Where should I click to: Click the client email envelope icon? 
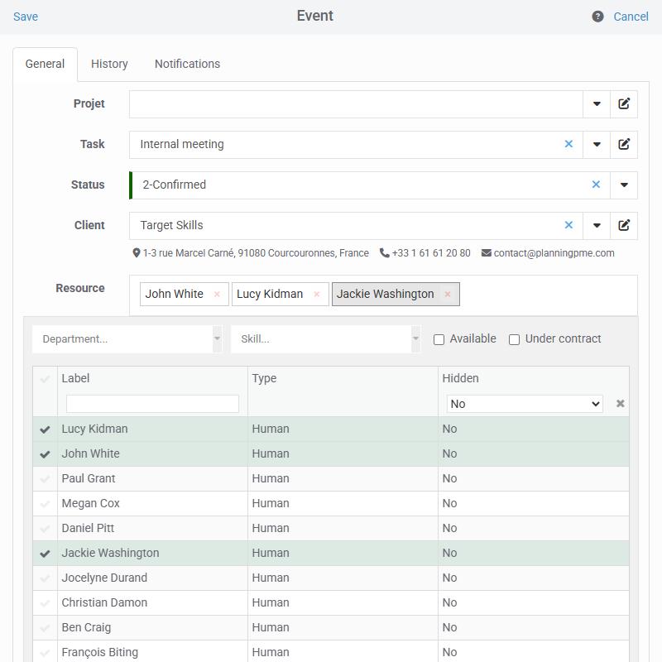pos(487,253)
